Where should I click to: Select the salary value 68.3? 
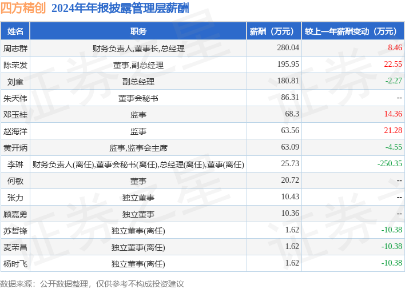click(x=292, y=114)
